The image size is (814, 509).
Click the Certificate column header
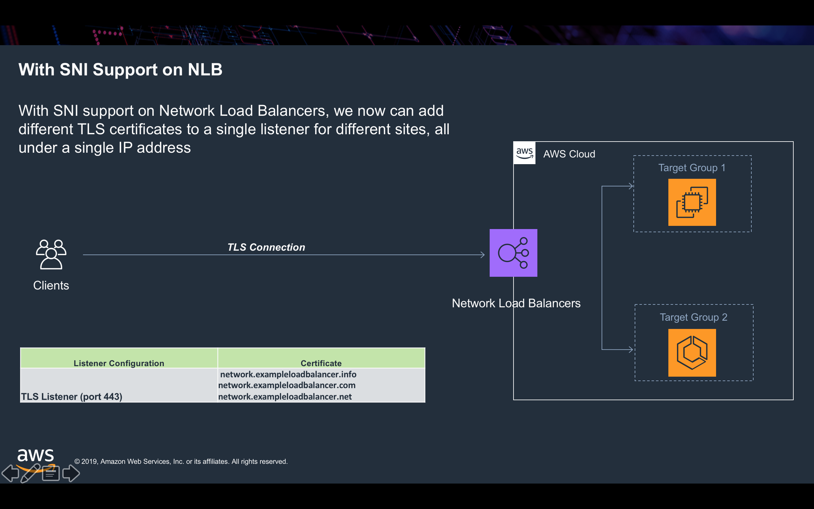[321, 363]
